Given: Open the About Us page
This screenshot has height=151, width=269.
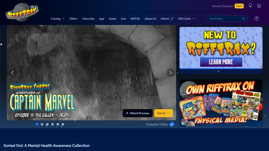Looking at the screenshot, I should click(x=150, y=18).
